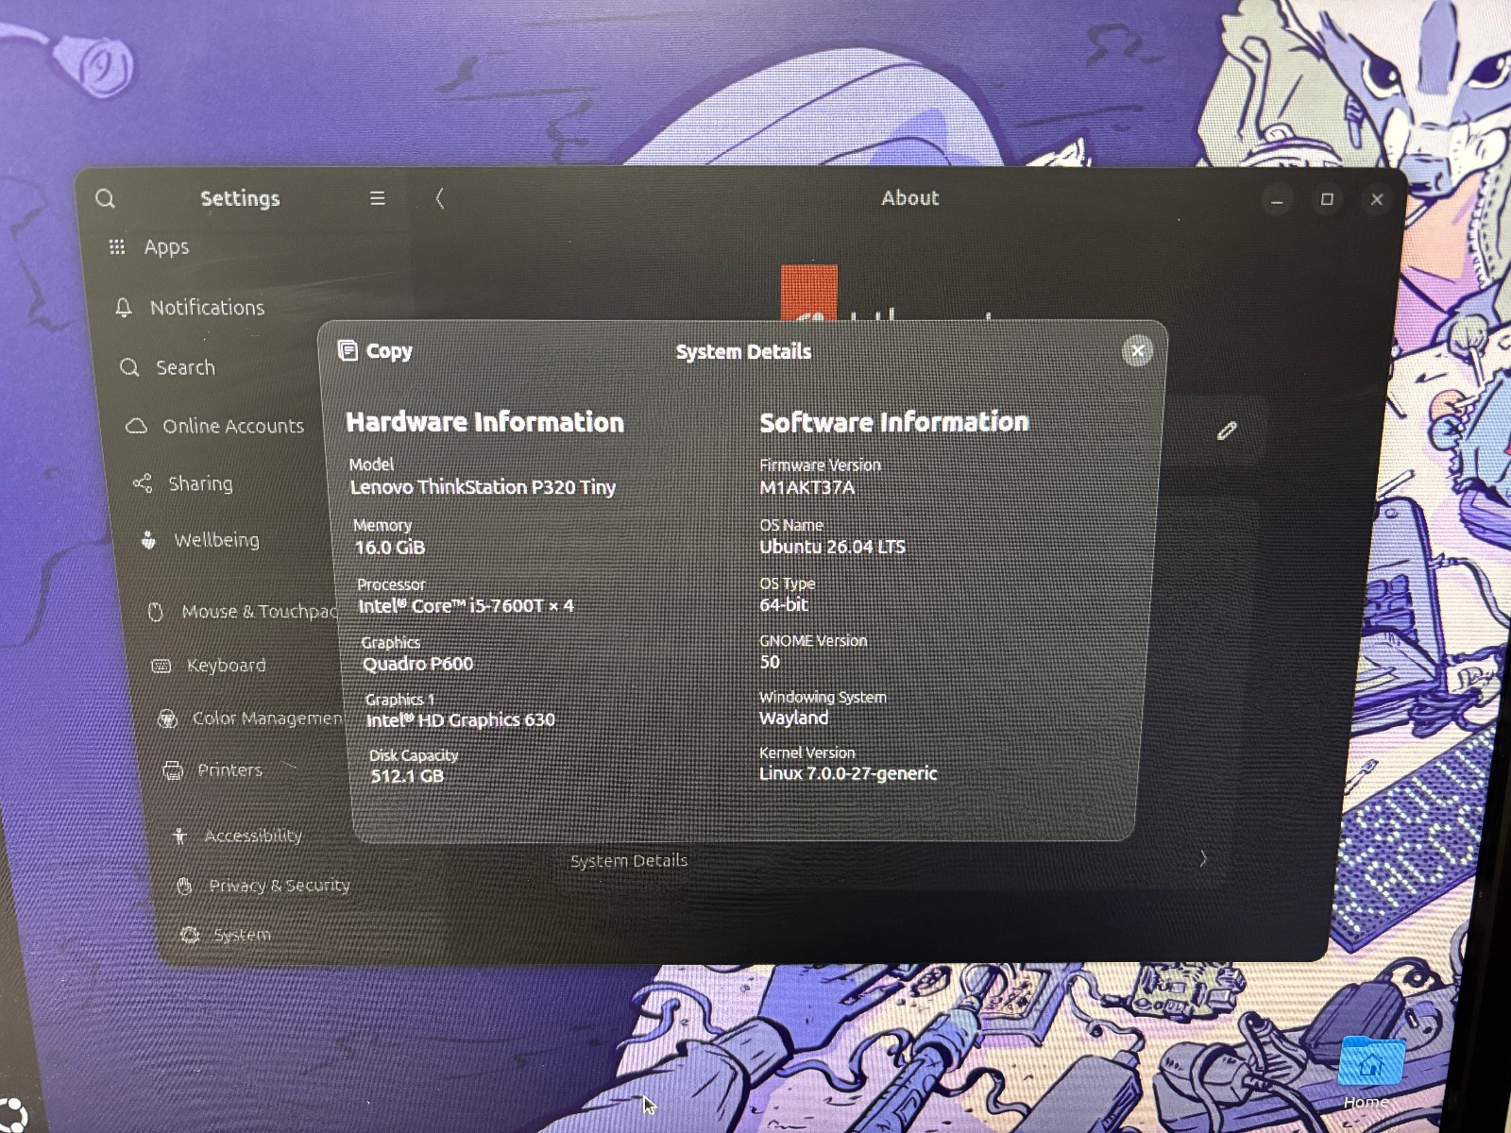Image resolution: width=1511 pixels, height=1133 pixels.
Task: Open Color Management settings
Action: (x=250, y=719)
